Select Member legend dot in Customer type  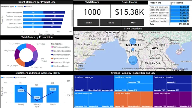(16, 7)
